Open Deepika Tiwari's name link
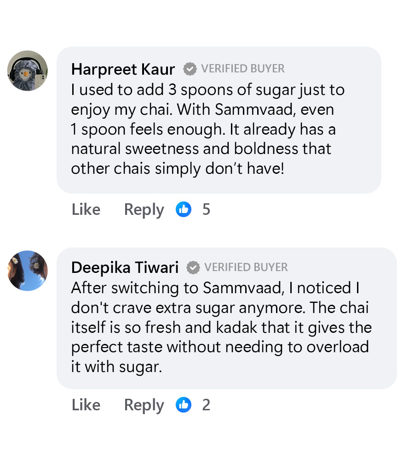The height and width of the screenshot is (461, 409). 125,267
